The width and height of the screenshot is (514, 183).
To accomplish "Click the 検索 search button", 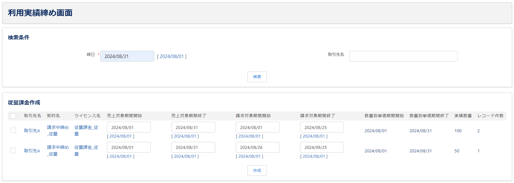I will point(257,77).
